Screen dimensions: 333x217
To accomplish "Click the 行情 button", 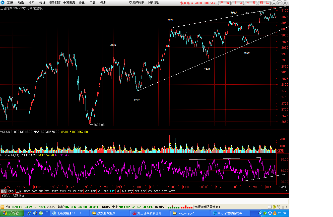I will [x=224, y=3].
